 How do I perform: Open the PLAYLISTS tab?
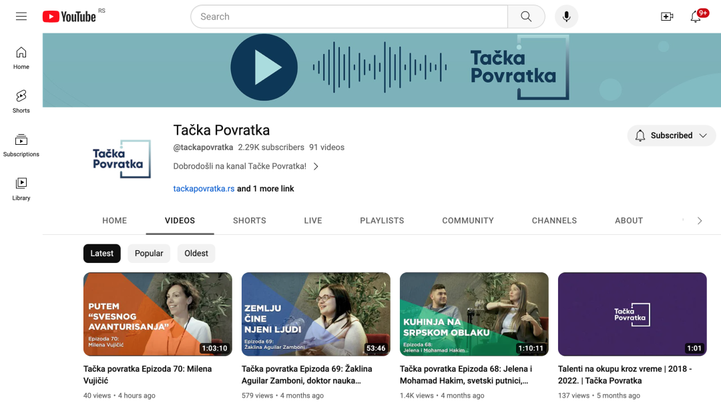pos(382,221)
